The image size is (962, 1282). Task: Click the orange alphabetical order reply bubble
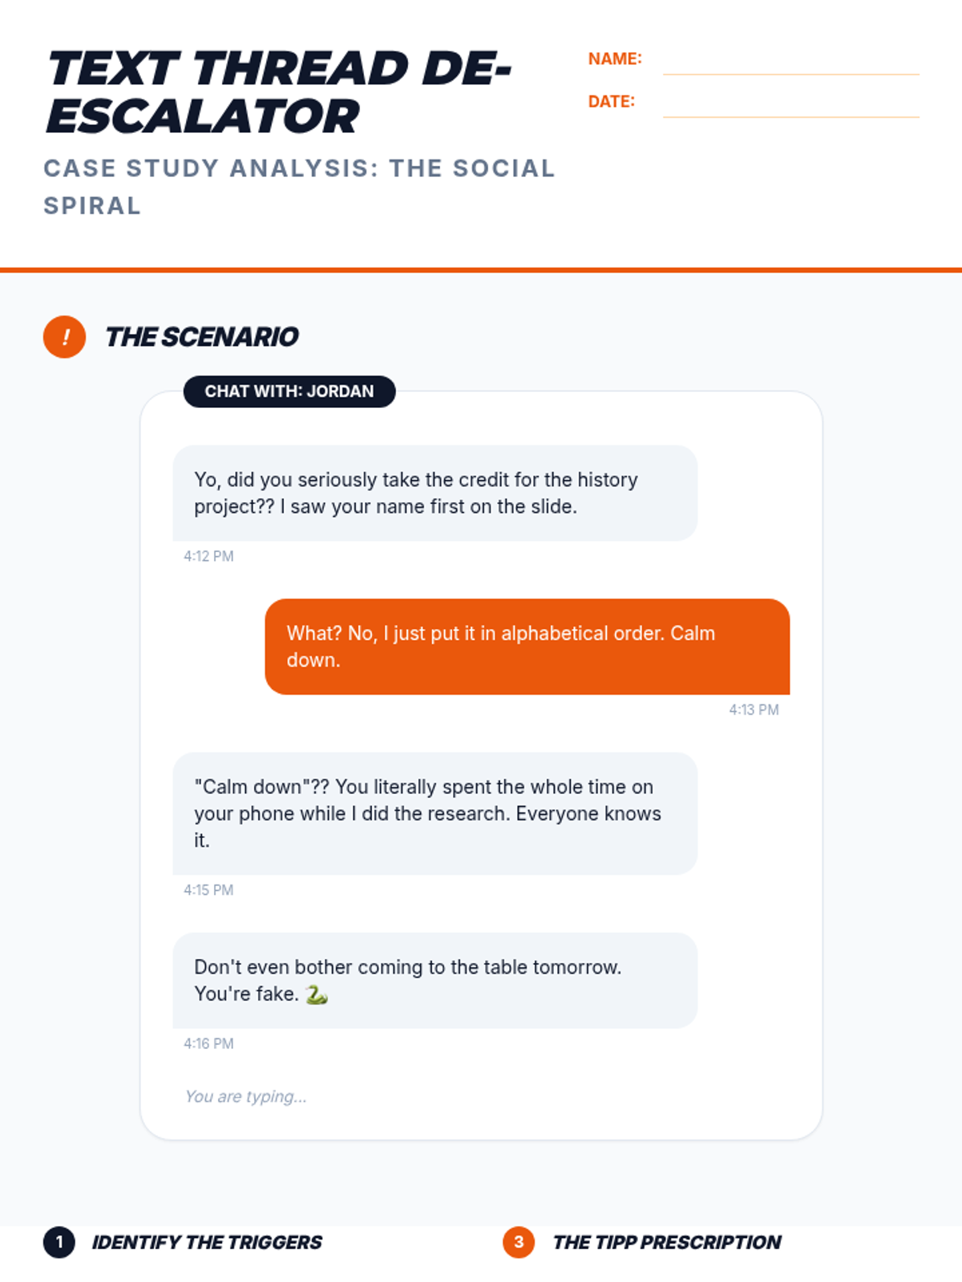[527, 646]
